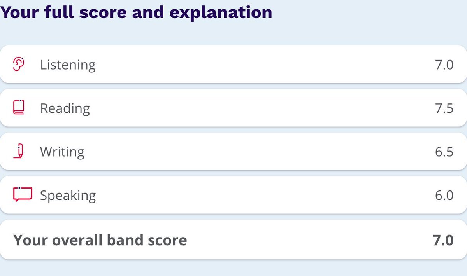The image size is (467, 276).
Task: Click the overall 7.0 band score value
Action: (x=443, y=240)
